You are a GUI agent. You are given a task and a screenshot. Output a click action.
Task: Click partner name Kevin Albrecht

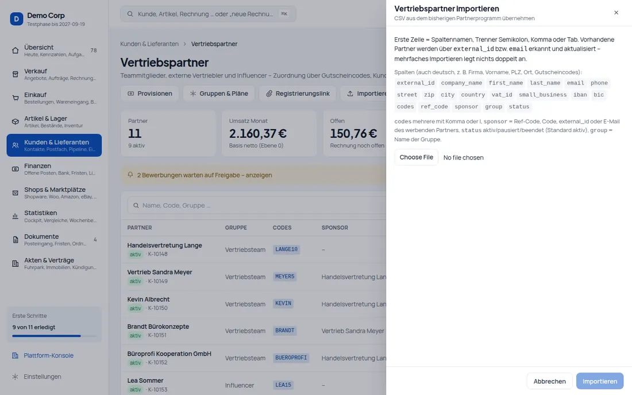point(148,299)
